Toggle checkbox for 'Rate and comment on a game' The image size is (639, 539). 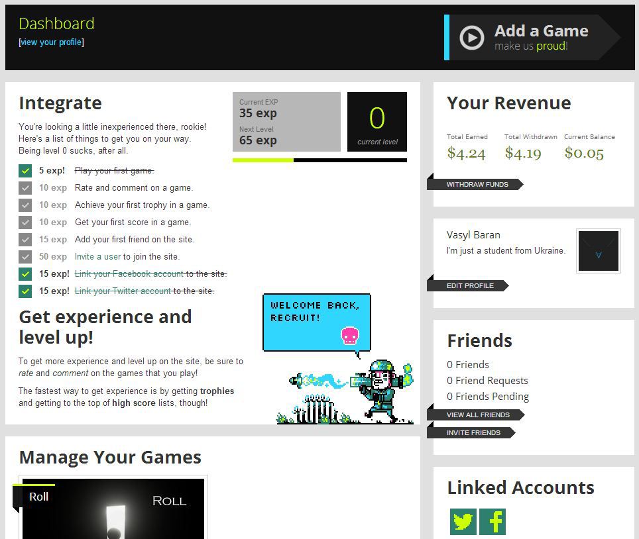[x=26, y=188]
